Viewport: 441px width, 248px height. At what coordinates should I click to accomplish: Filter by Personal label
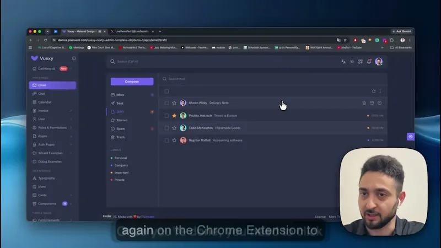coord(119,158)
